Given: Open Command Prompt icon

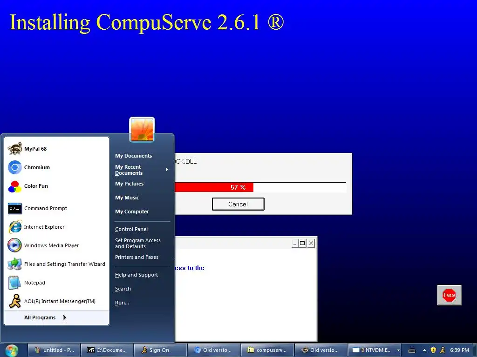Looking at the screenshot, I should (x=14, y=208).
